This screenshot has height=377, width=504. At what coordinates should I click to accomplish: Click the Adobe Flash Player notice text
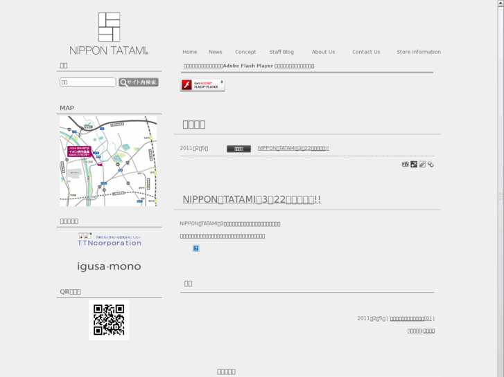pos(249,66)
